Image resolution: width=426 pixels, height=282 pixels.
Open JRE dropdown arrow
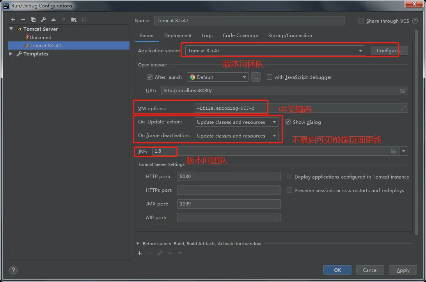pyautogui.click(x=404, y=151)
